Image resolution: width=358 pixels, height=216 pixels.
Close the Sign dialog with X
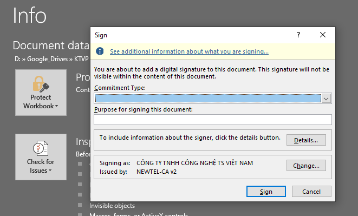pos(323,35)
